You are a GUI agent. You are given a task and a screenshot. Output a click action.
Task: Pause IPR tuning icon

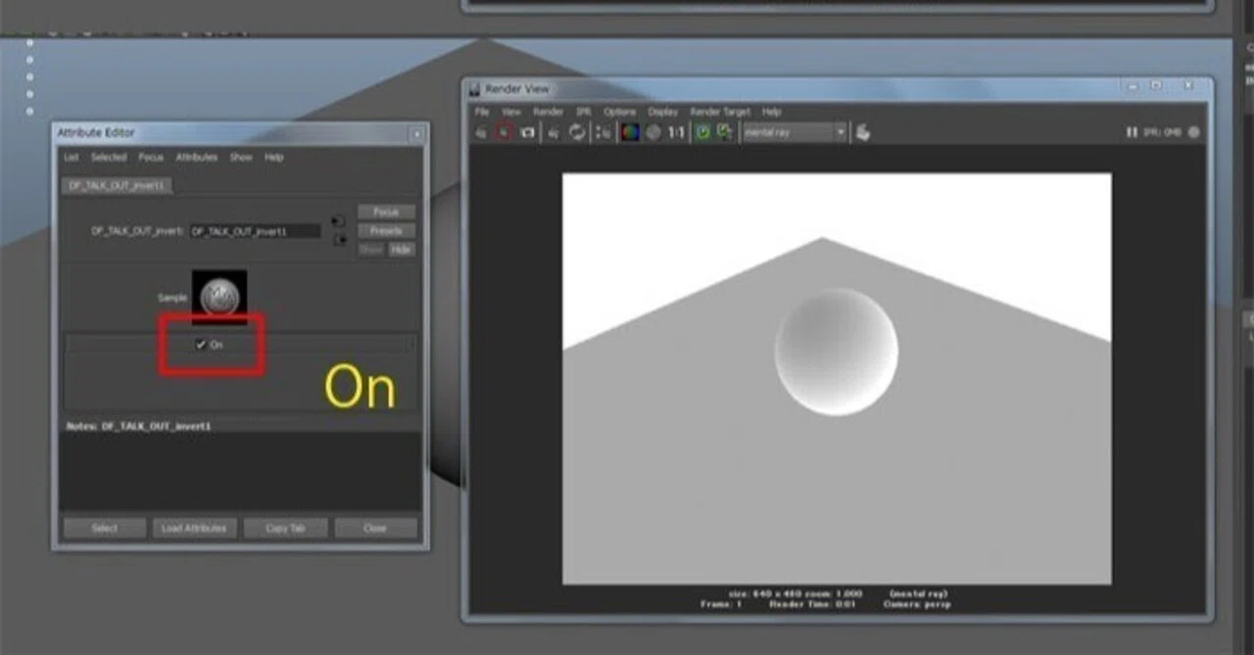point(1132,132)
